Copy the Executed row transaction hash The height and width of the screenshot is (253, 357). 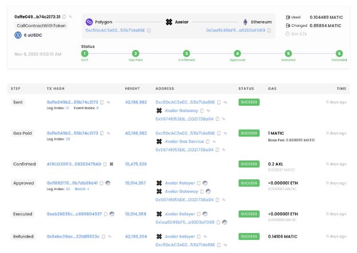pos(105,214)
